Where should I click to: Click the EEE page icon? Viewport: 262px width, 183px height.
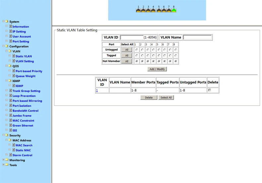pyautogui.click(x=11, y=130)
